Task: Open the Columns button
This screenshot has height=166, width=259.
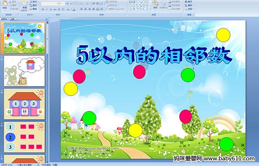Action: click(102, 9)
